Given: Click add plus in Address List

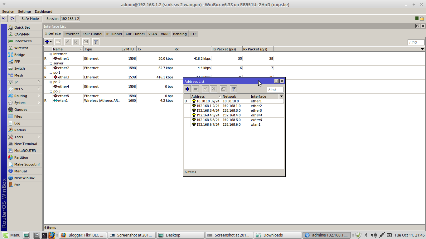Looking at the screenshot, I should [187, 89].
